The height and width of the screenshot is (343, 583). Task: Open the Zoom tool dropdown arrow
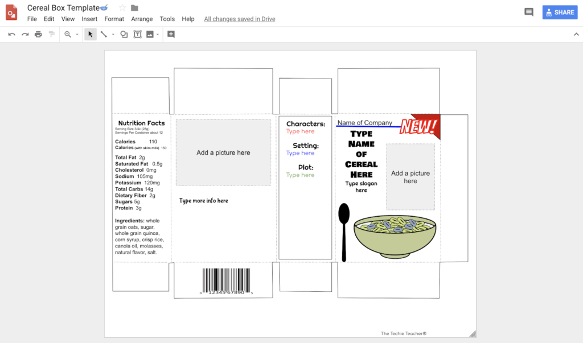click(x=77, y=34)
